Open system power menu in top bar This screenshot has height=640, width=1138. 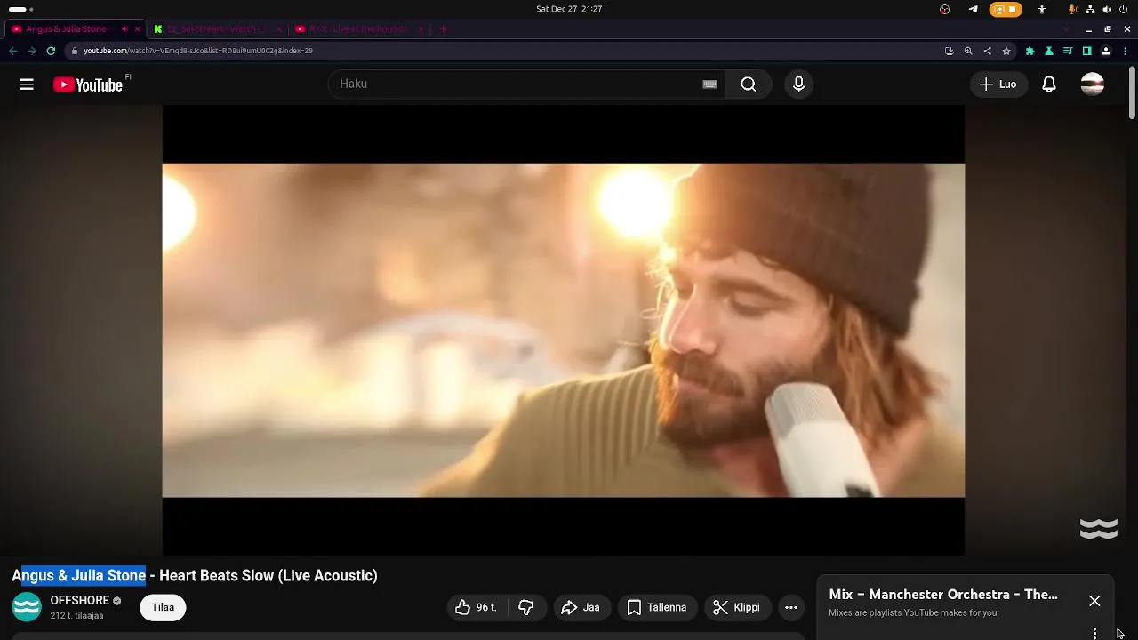click(1124, 9)
